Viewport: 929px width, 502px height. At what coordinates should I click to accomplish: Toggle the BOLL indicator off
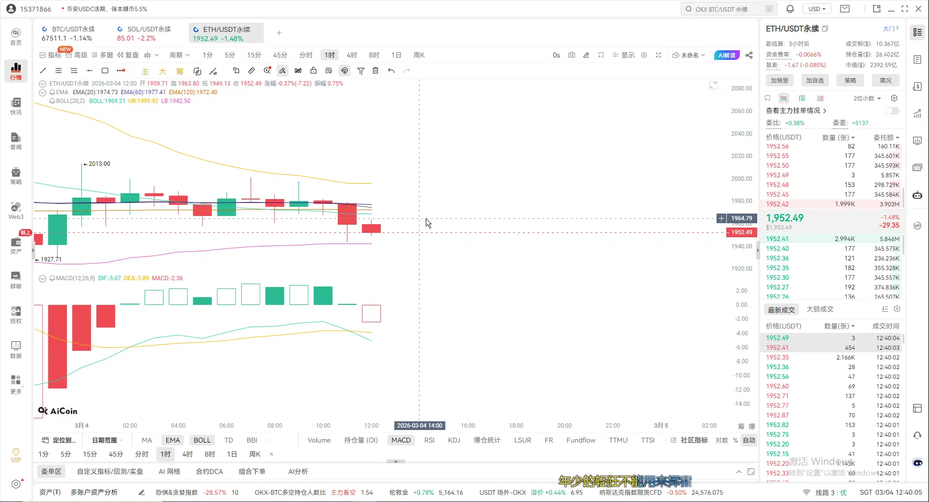tap(202, 440)
